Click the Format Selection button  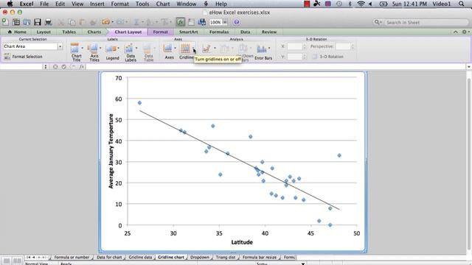pos(23,57)
